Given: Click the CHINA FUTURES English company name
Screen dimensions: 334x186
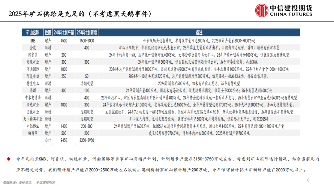Looking at the screenshot, I should (291, 14).
